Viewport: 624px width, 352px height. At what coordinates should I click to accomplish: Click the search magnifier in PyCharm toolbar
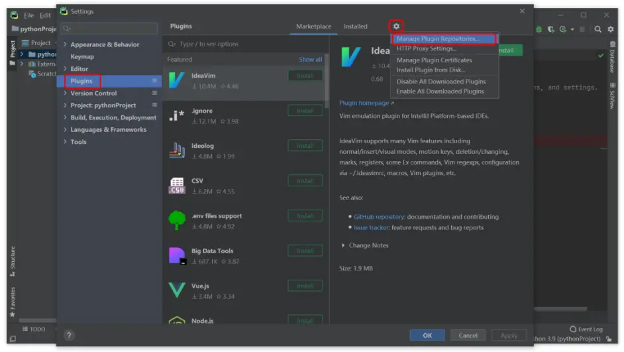point(598,29)
